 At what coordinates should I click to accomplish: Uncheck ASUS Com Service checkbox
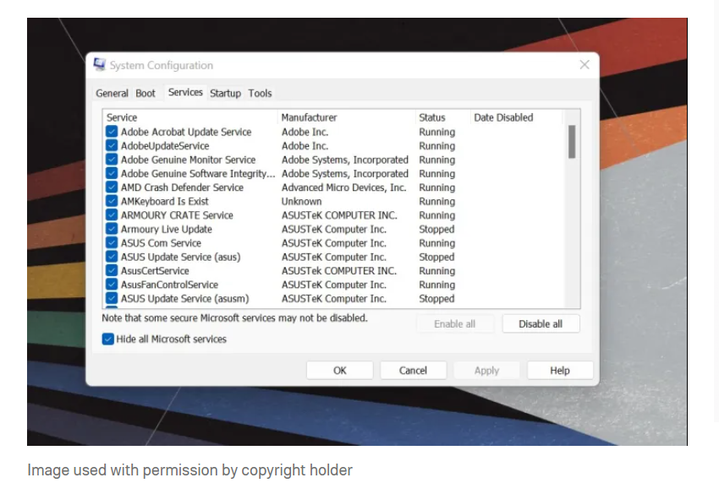tap(112, 242)
